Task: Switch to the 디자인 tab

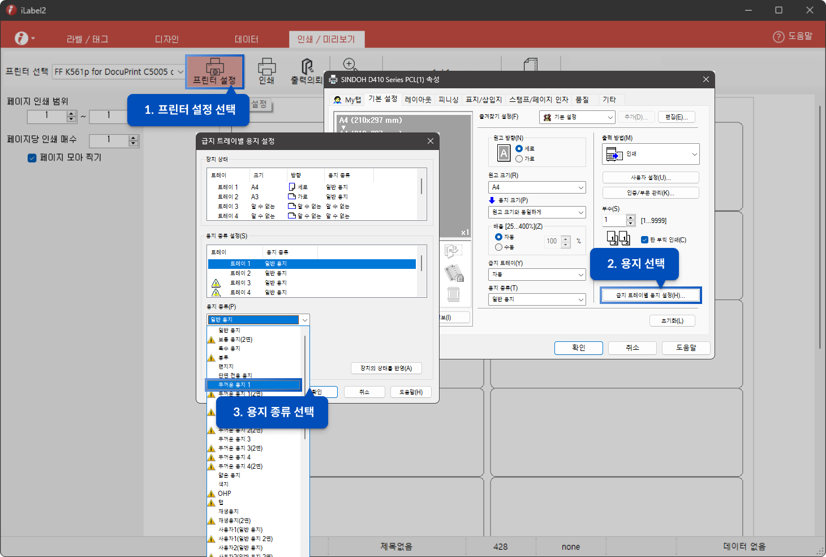Action: tap(167, 39)
